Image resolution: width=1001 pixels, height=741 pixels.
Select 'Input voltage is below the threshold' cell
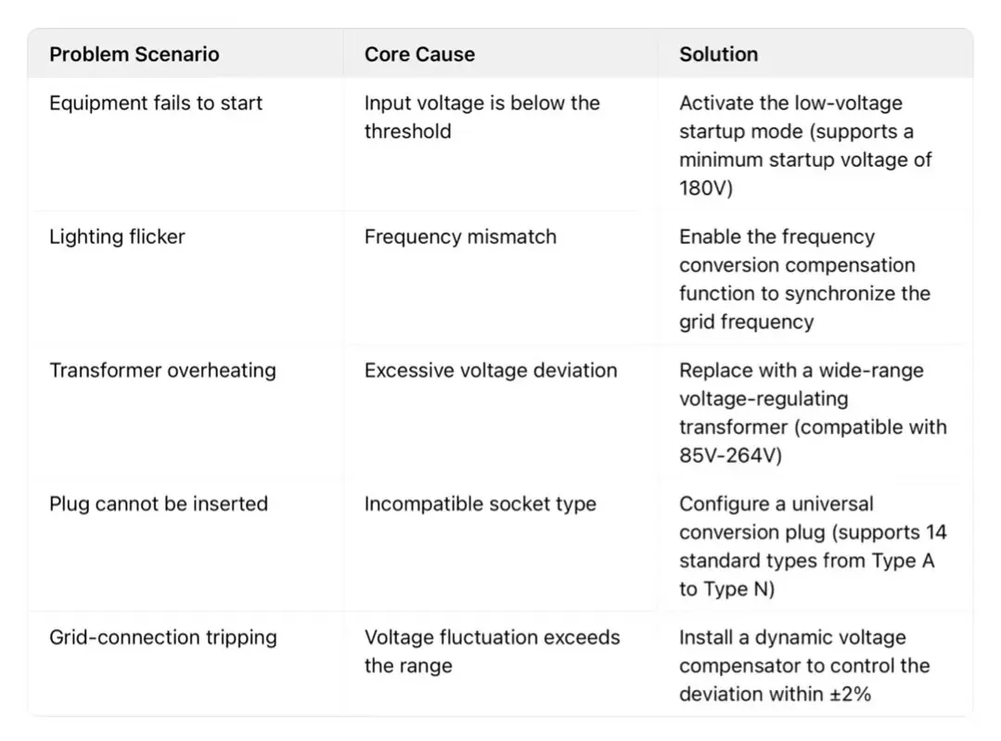[x=481, y=117]
